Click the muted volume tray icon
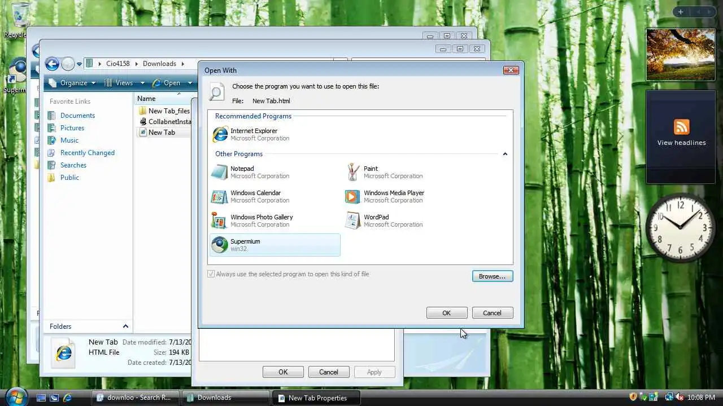This screenshot has width=723, height=406. pyautogui.click(x=680, y=397)
